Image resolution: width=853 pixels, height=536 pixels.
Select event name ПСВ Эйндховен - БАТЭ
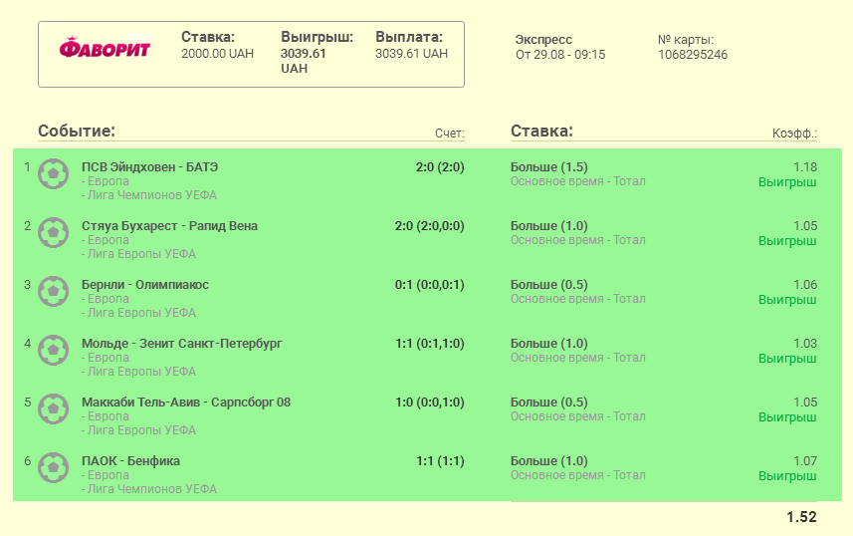pos(149,167)
